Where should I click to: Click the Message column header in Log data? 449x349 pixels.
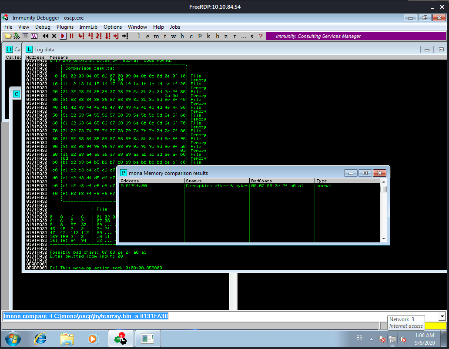[248, 57]
